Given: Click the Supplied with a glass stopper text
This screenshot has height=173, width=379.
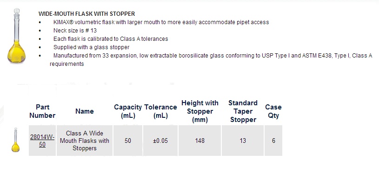Looking at the screenshot, I should point(91,47).
